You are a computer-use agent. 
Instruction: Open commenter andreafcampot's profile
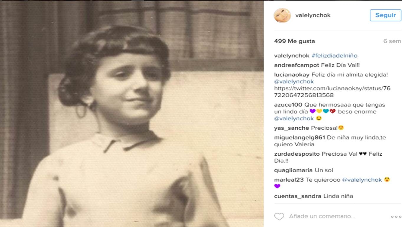pyautogui.click(x=297, y=65)
